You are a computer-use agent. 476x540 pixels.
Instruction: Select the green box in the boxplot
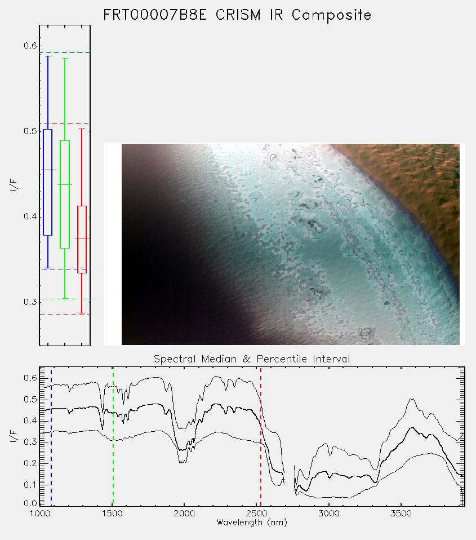65,194
